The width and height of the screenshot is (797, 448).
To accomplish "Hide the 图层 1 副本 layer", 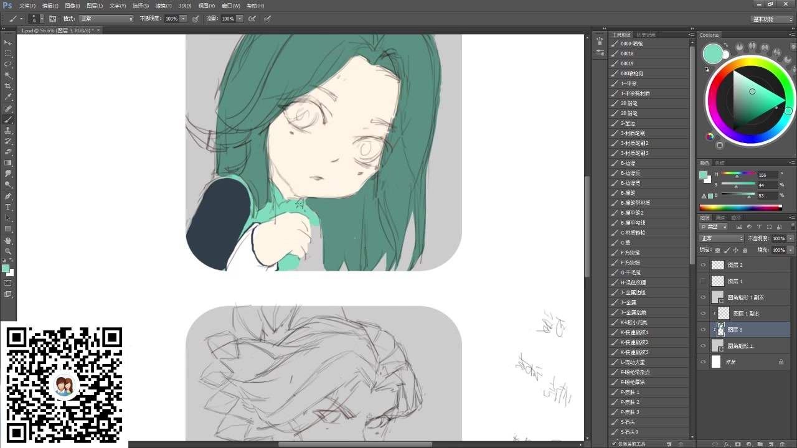I will [x=703, y=314].
